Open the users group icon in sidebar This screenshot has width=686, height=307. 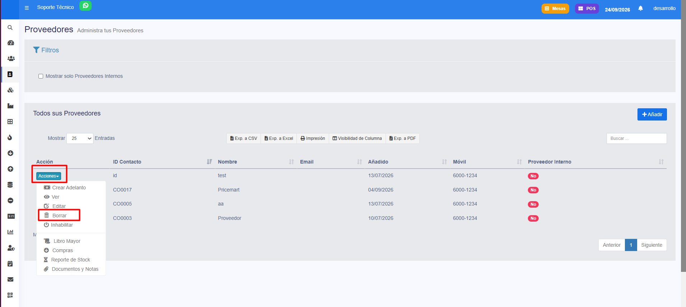point(11,58)
